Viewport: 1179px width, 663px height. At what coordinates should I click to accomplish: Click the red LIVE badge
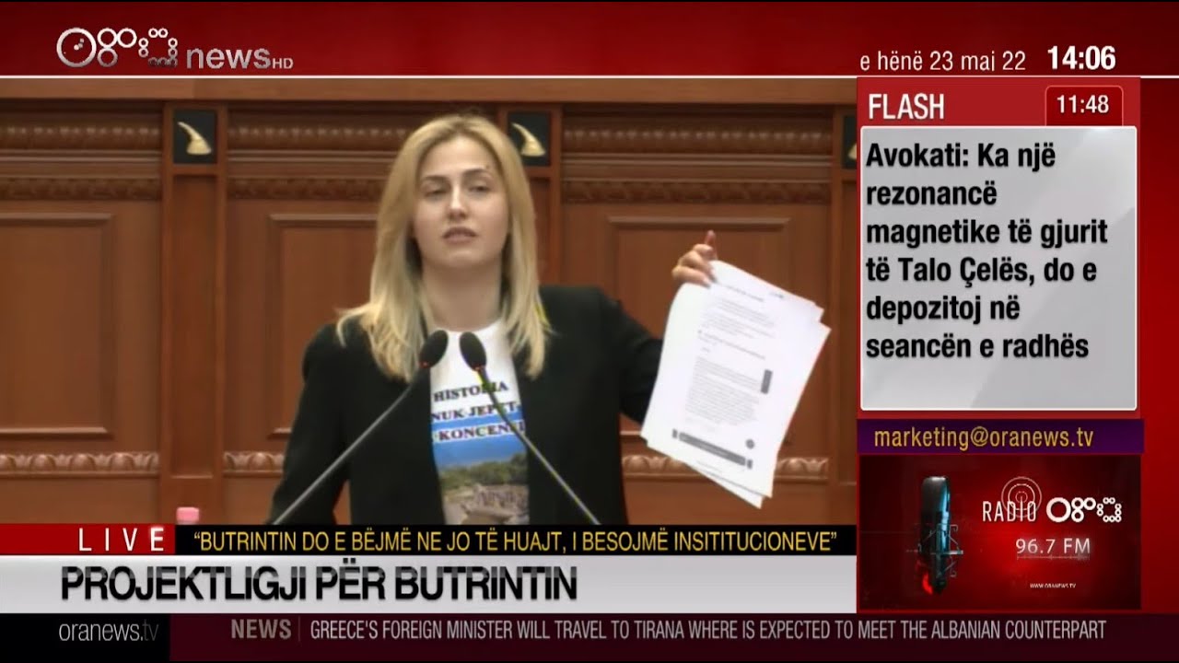tap(122, 540)
